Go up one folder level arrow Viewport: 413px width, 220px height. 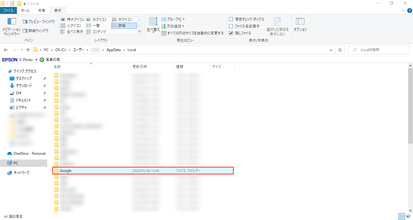click(28, 50)
